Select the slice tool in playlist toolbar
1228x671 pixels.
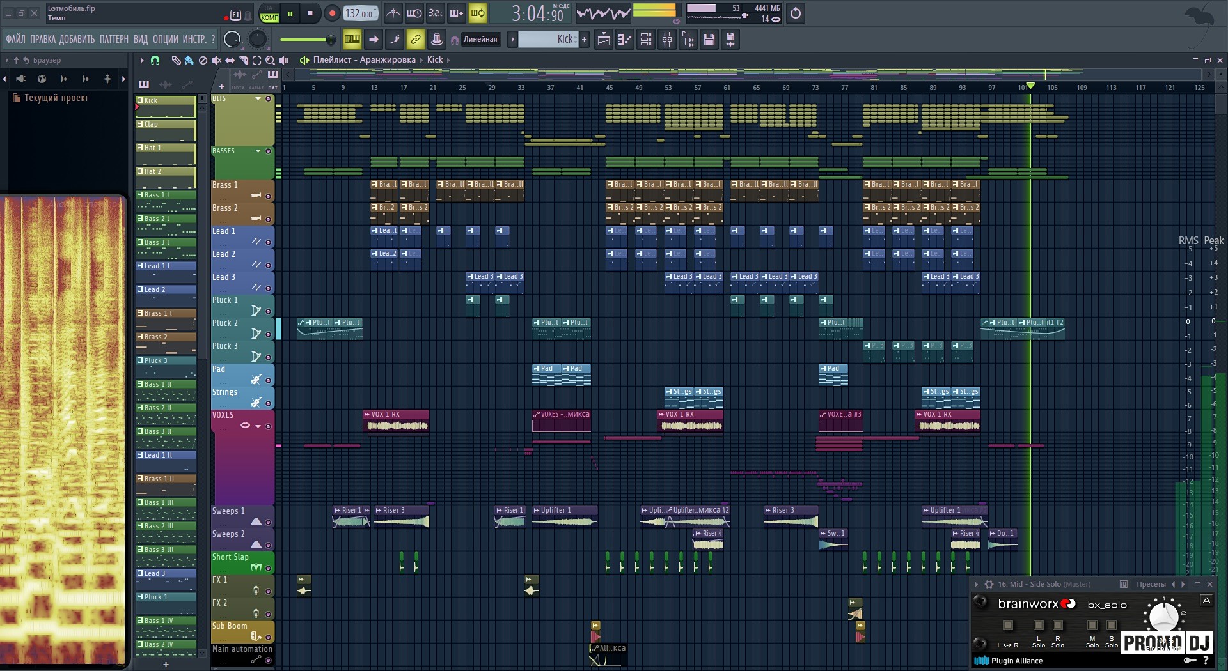tap(243, 60)
